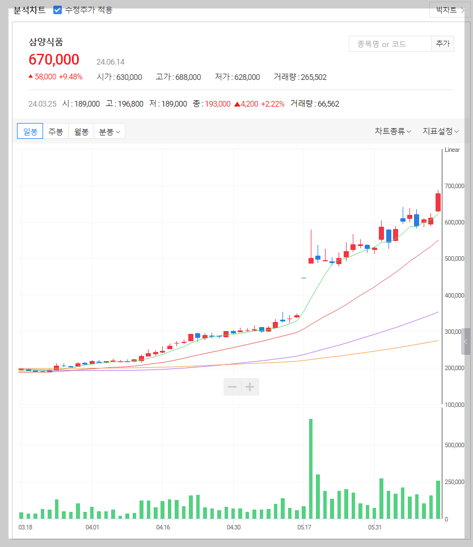Click the 04.01 date label
Image resolution: width=473 pixels, height=547 pixels.
tap(92, 527)
